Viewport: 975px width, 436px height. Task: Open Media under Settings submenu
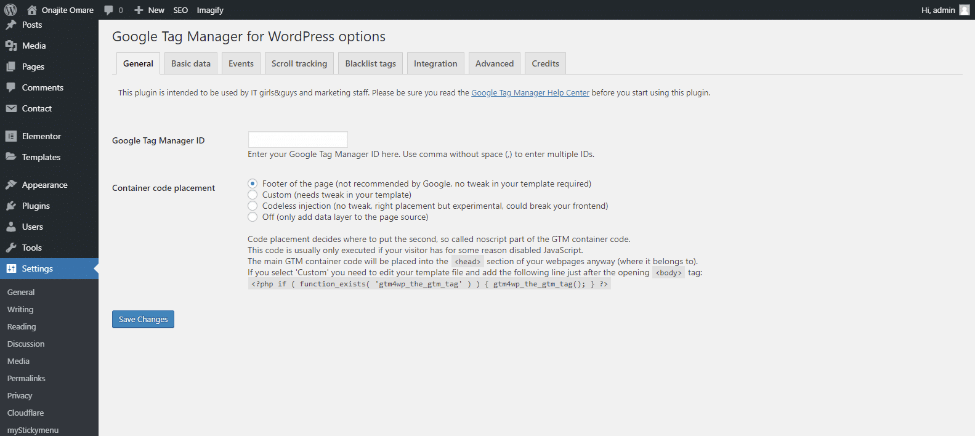click(x=18, y=361)
